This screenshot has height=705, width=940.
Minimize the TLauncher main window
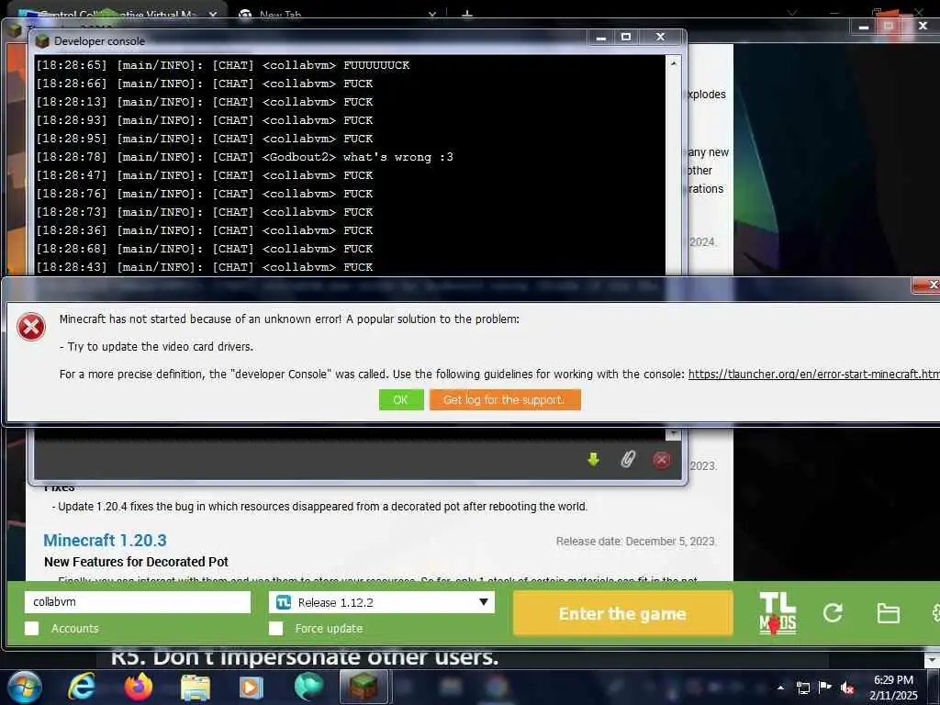click(x=864, y=27)
